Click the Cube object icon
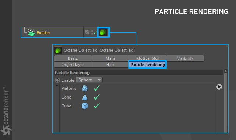 [85, 106]
